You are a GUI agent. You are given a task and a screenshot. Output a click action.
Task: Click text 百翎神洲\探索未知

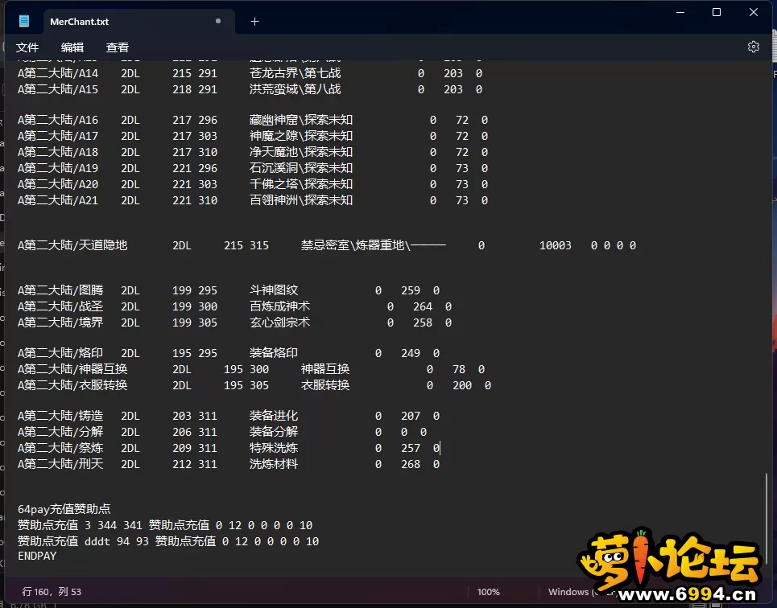301,200
